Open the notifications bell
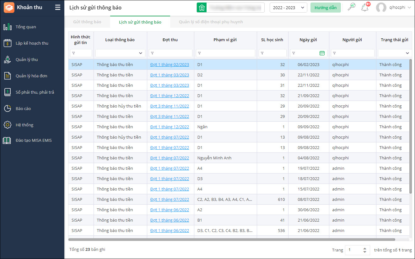The width and height of the screenshot is (415, 259). coord(365,7)
